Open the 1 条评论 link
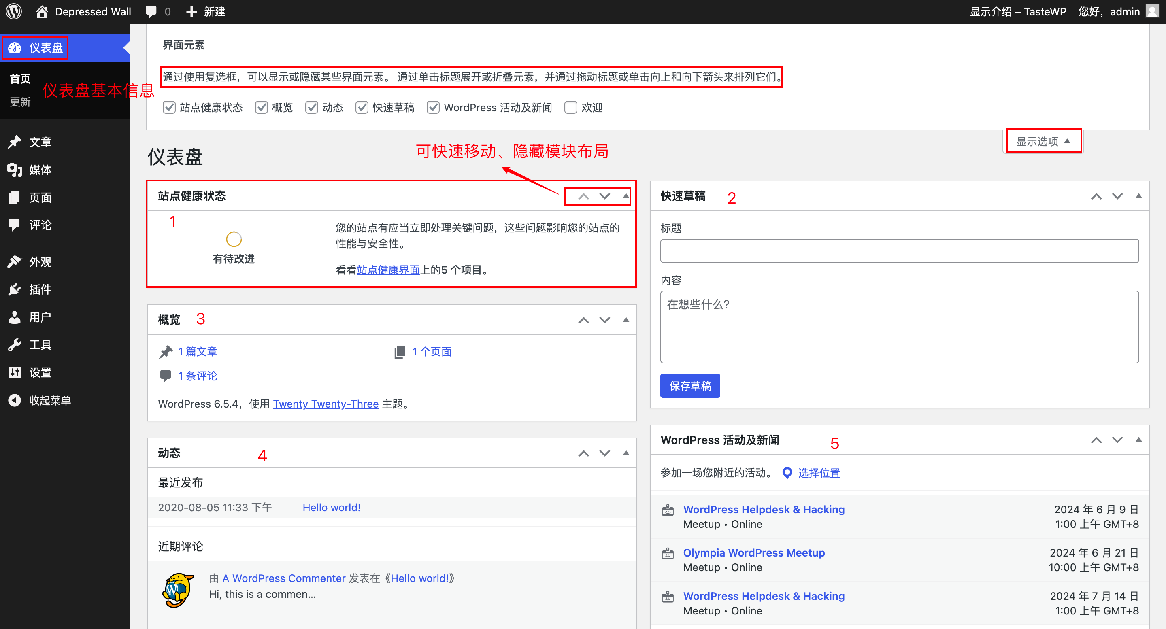 point(197,376)
